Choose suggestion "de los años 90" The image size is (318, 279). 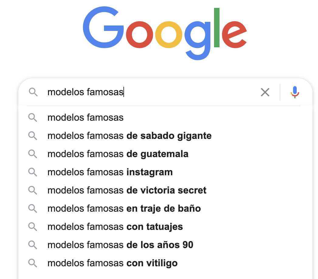[x=165, y=245]
